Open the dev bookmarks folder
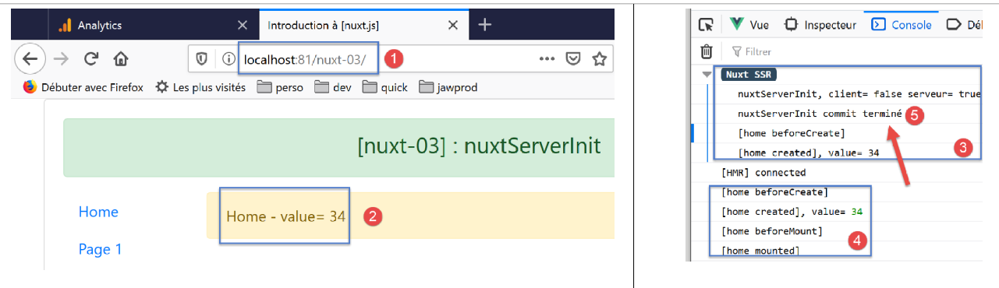The image size is (999, 288). point(333,87)
